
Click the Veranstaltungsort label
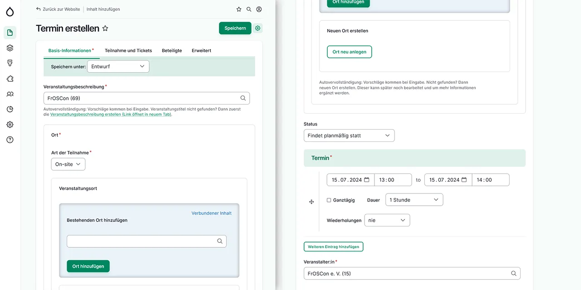tap(78, 188)
